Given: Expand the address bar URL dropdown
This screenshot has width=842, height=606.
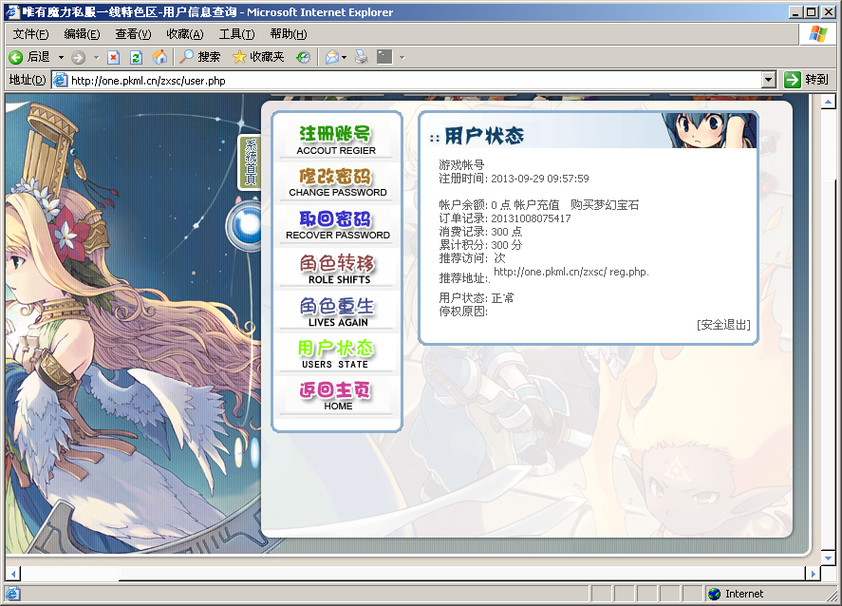Looking at the screenshot, I should coord(769,81).
